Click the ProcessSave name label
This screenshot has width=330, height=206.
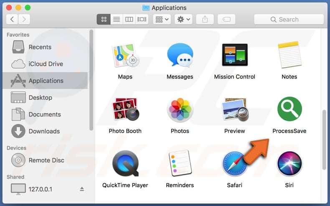pos(289,131)
